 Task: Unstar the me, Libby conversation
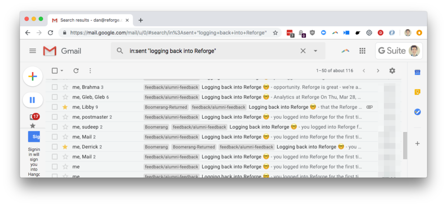click(x=65, y=107)
